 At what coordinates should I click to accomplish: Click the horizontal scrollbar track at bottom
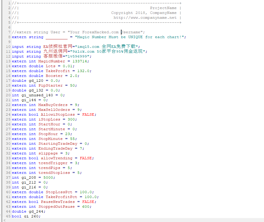(x=133, y=220)
